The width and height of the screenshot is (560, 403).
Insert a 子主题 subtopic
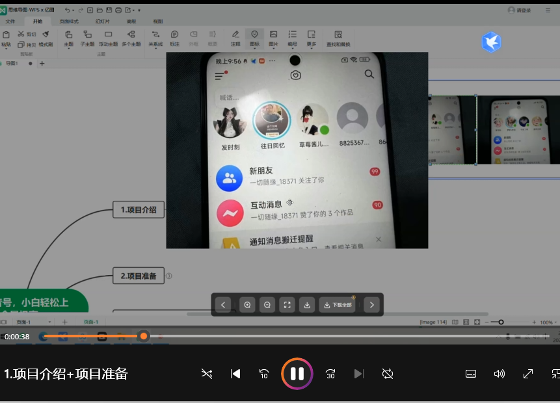click(x=88, y=39)
